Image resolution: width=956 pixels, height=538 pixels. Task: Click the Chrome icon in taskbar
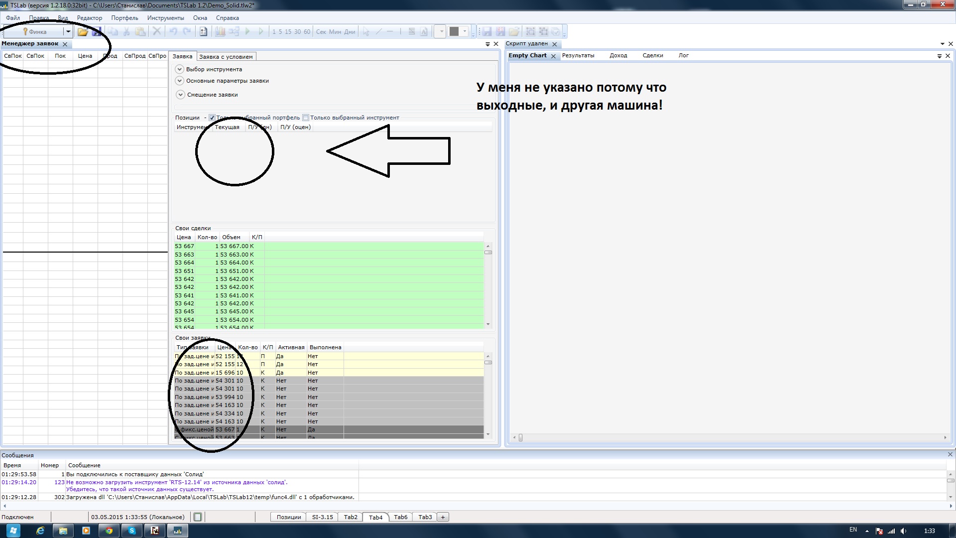click(109, 531)
